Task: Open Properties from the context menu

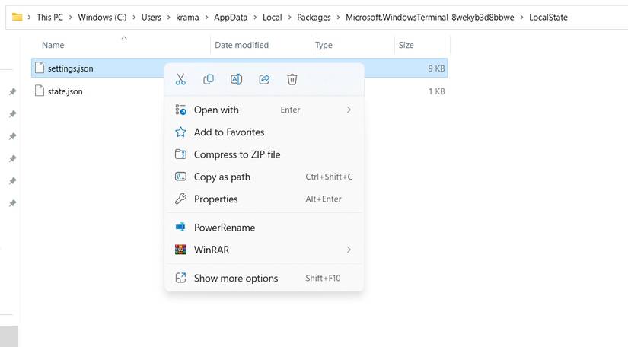Action: coord(215,199)
